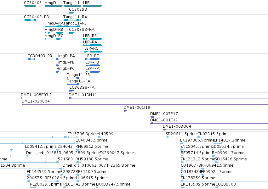Select the EK083247.5prime EST label

pos(113,185)
